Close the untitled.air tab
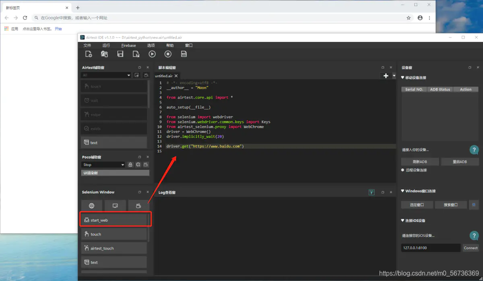Screen dimensions: 483x281 (x=176, y=76)
